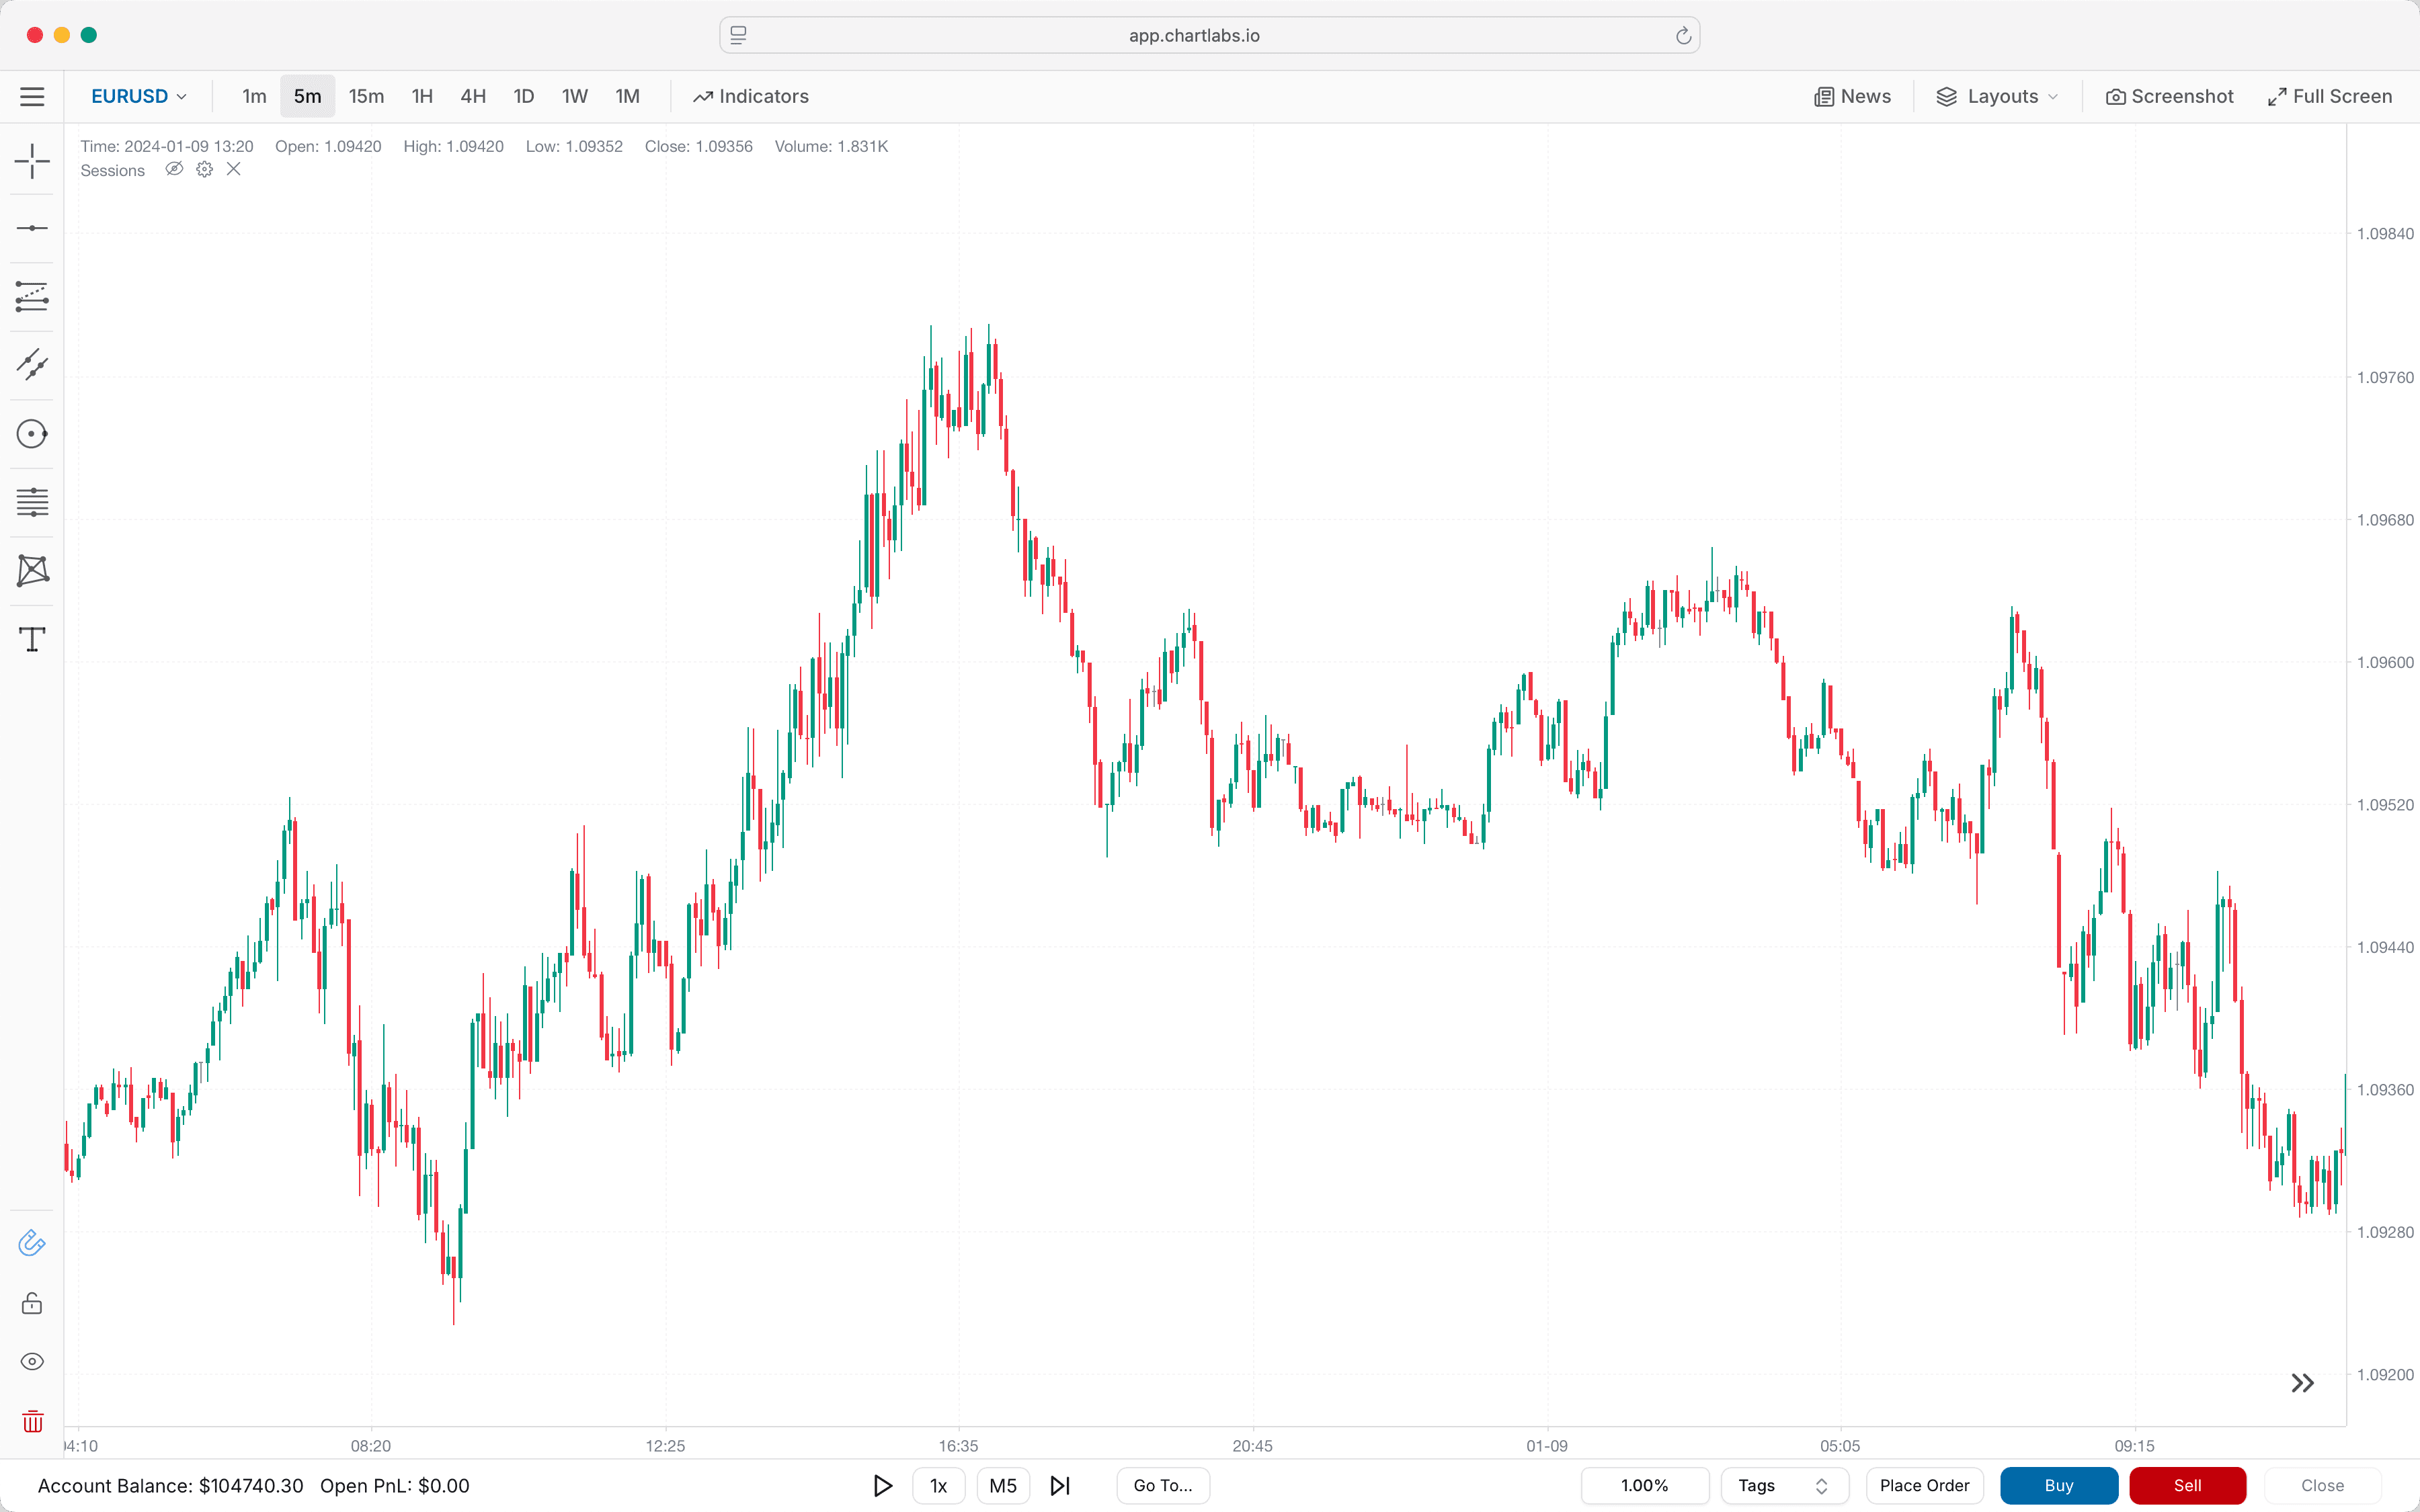Select the horizontal line drawing tool

pyautogui.click(x=32, y=229)
